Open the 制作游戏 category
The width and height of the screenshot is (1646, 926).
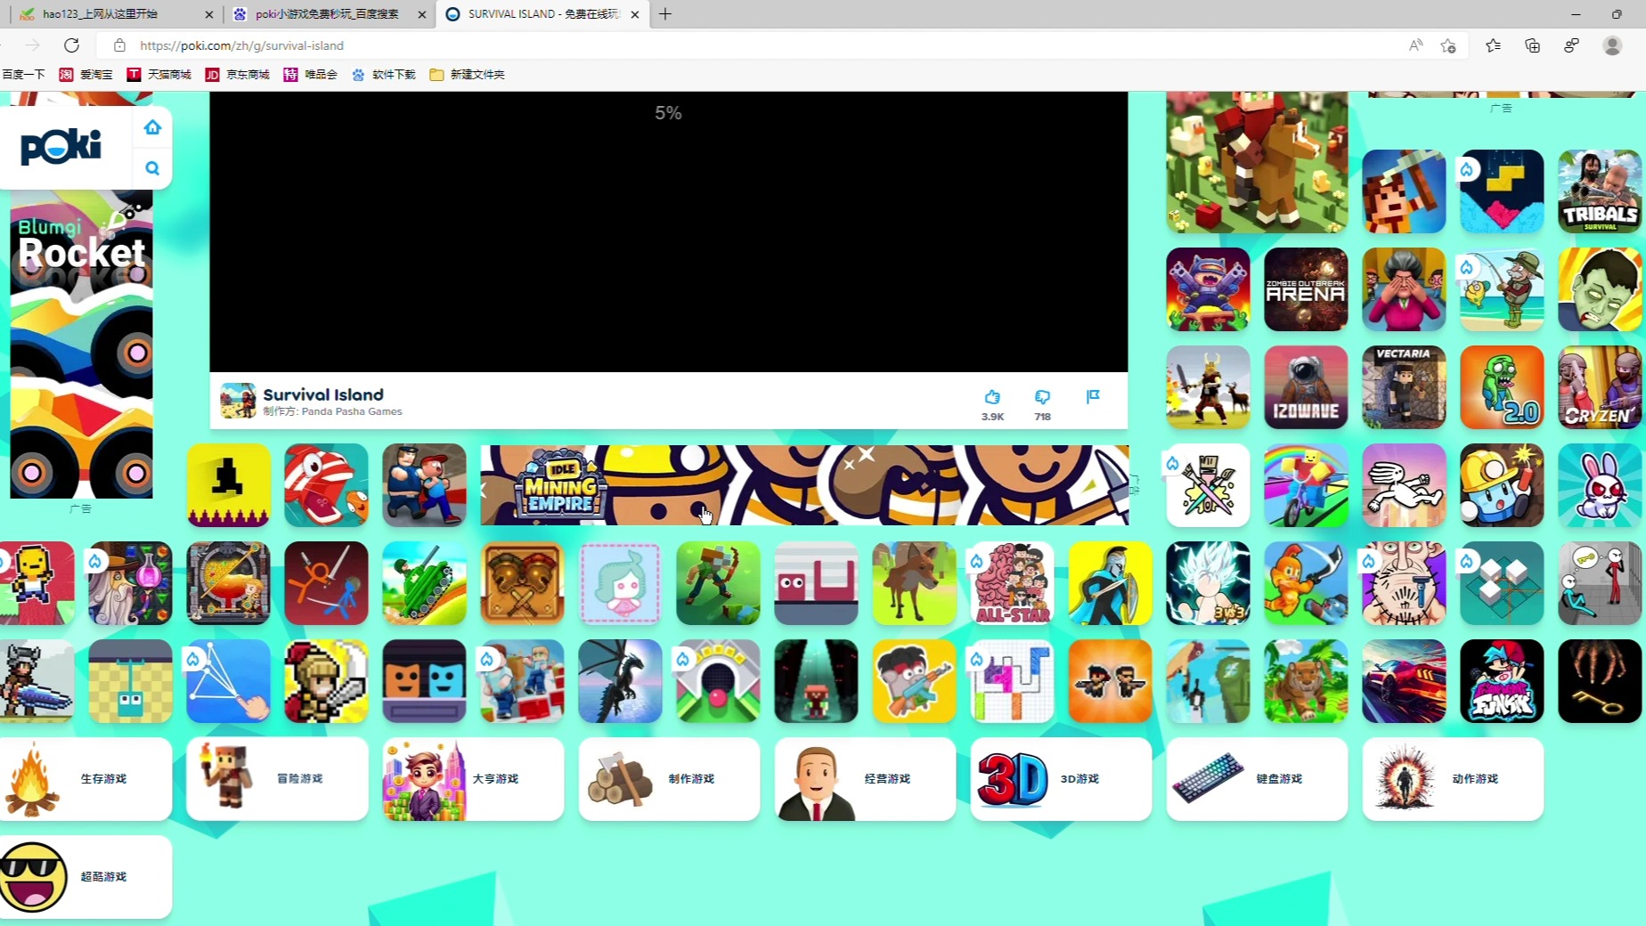669,779
